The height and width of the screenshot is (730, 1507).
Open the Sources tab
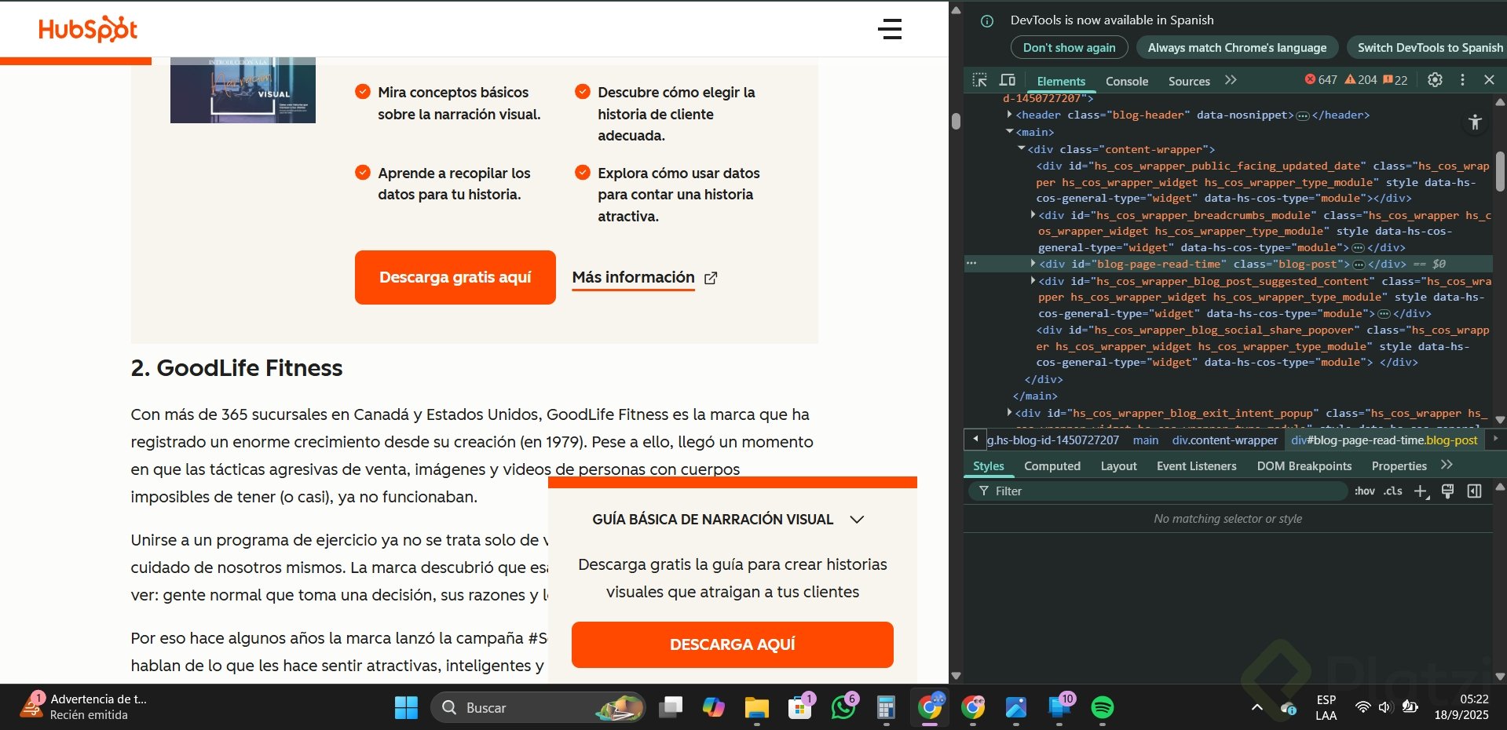[1189, 81]
